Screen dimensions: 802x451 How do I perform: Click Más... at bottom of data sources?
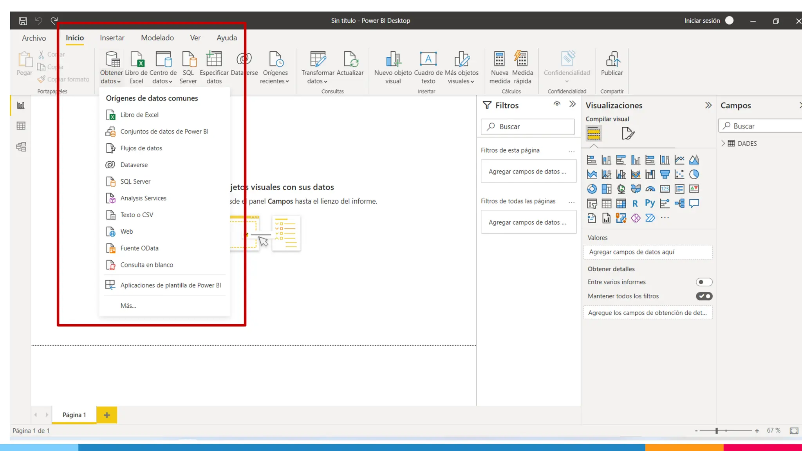128,306
